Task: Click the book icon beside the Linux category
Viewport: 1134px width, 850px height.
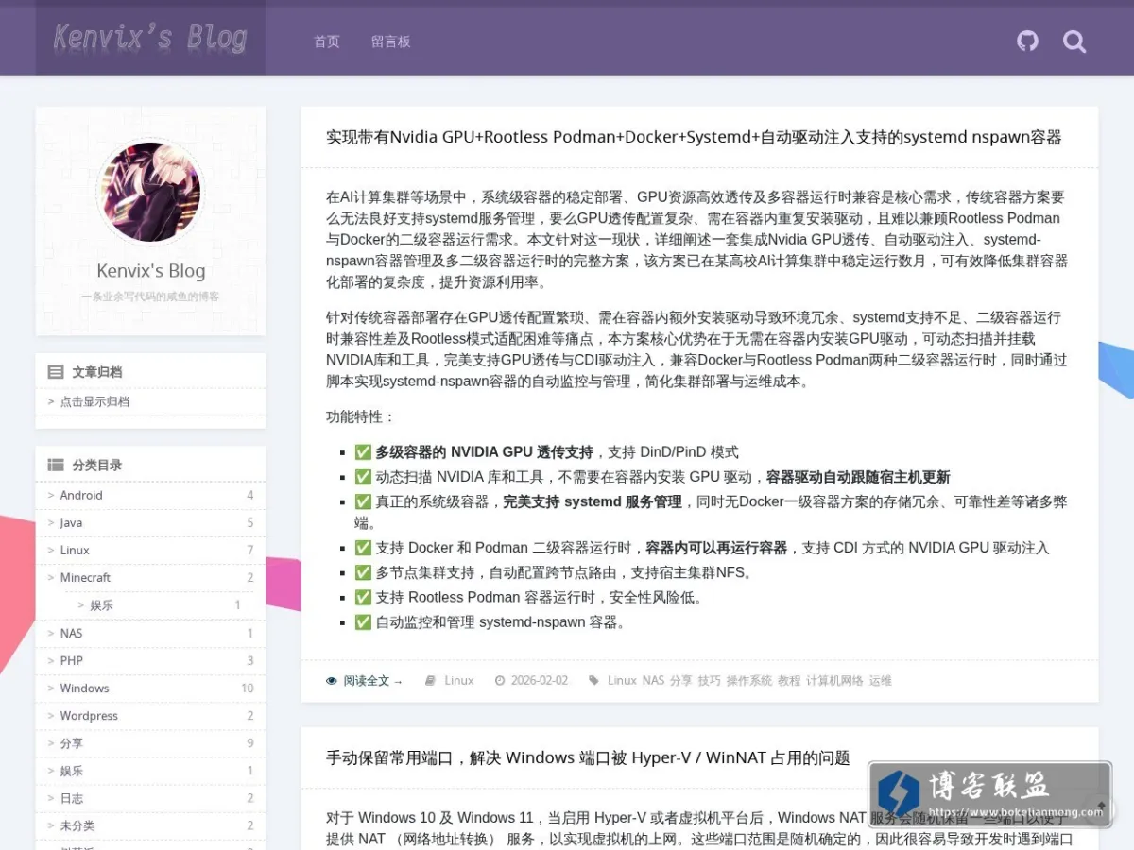Action: pos(430,680)
